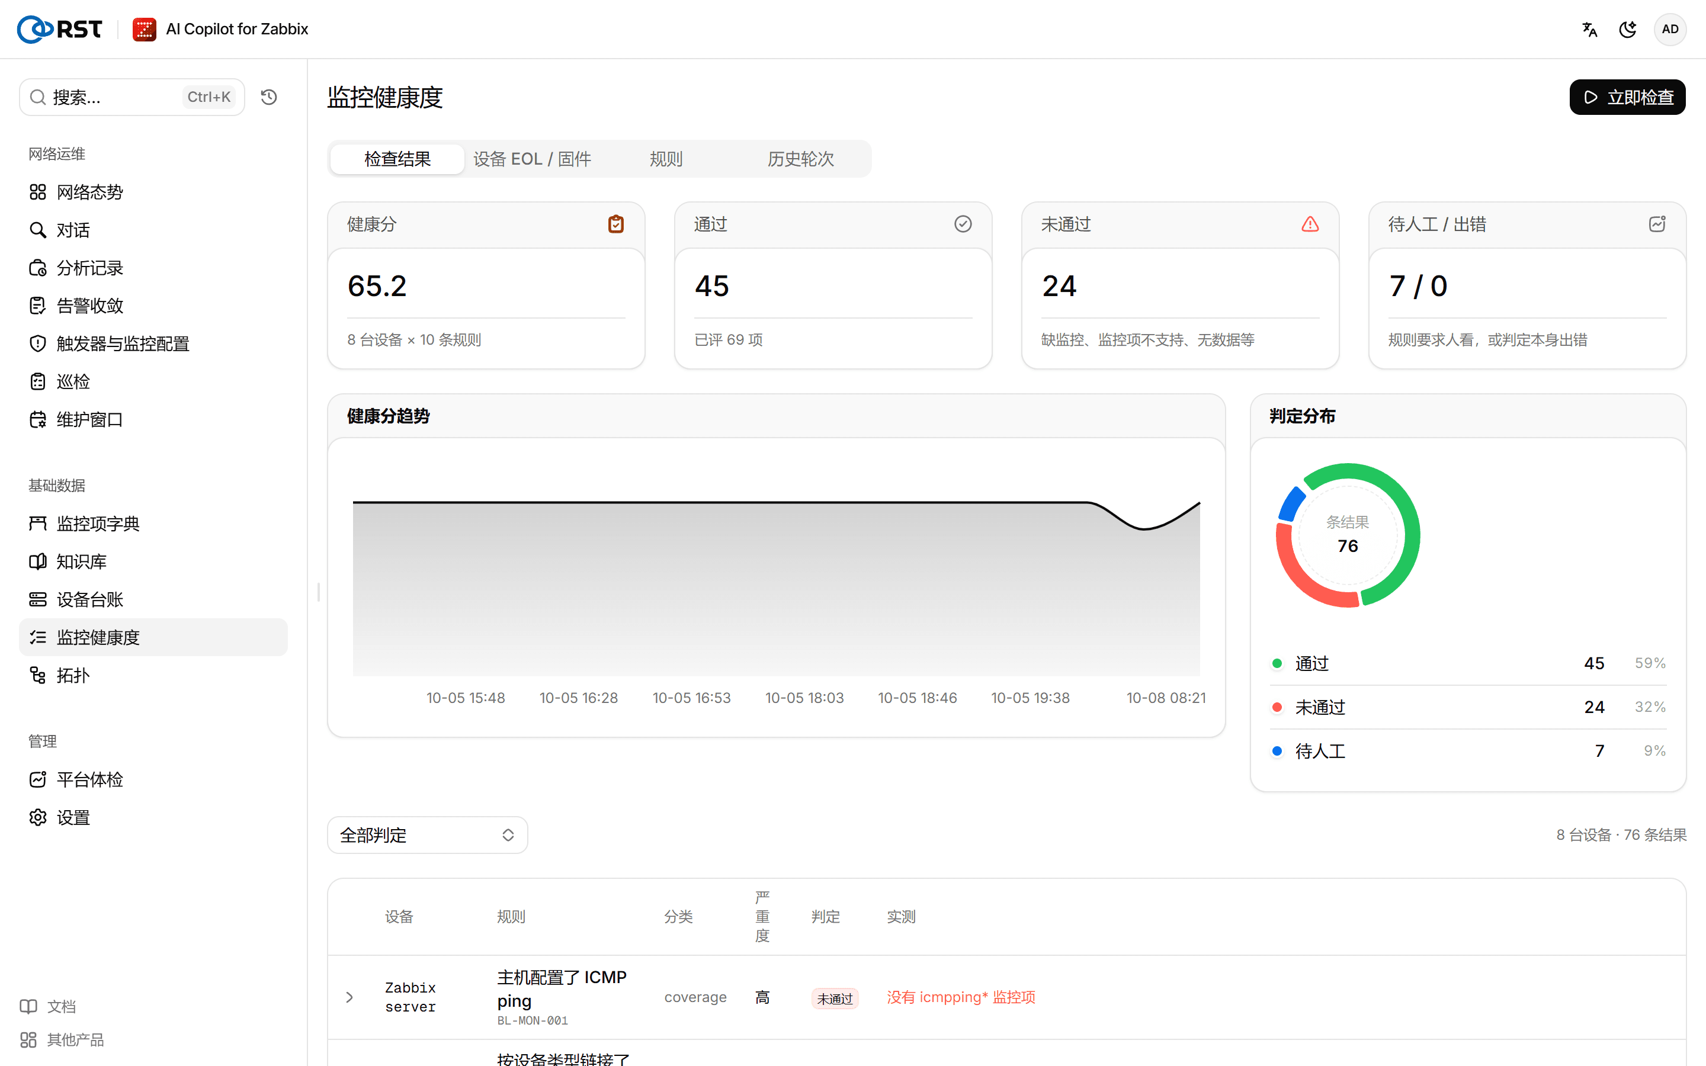
Task: Open the 全部判定 filter dropdown
Action: [x=427, y=835]
